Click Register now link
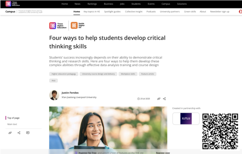Screen dimensions: 242x154 tap(163, 153)
